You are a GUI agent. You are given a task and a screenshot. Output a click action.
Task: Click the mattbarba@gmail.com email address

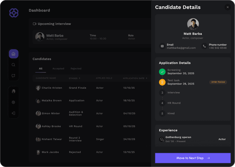point(181,48)
